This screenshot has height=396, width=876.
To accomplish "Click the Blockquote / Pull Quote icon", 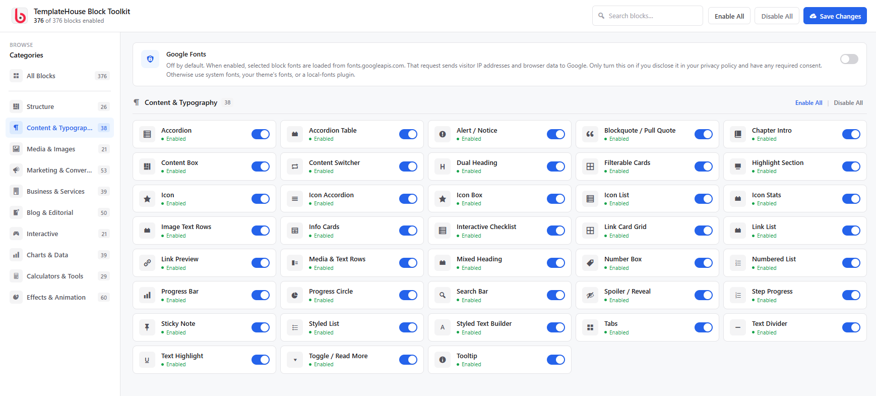I will point(590,134).
